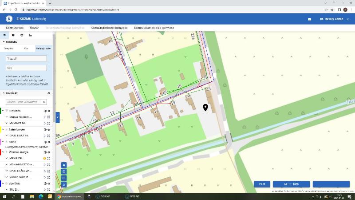Toggle visibility of entire HÁLÓZAT section
The width and height of the screenshot is (355, 200).
click(x=49, y=93)
